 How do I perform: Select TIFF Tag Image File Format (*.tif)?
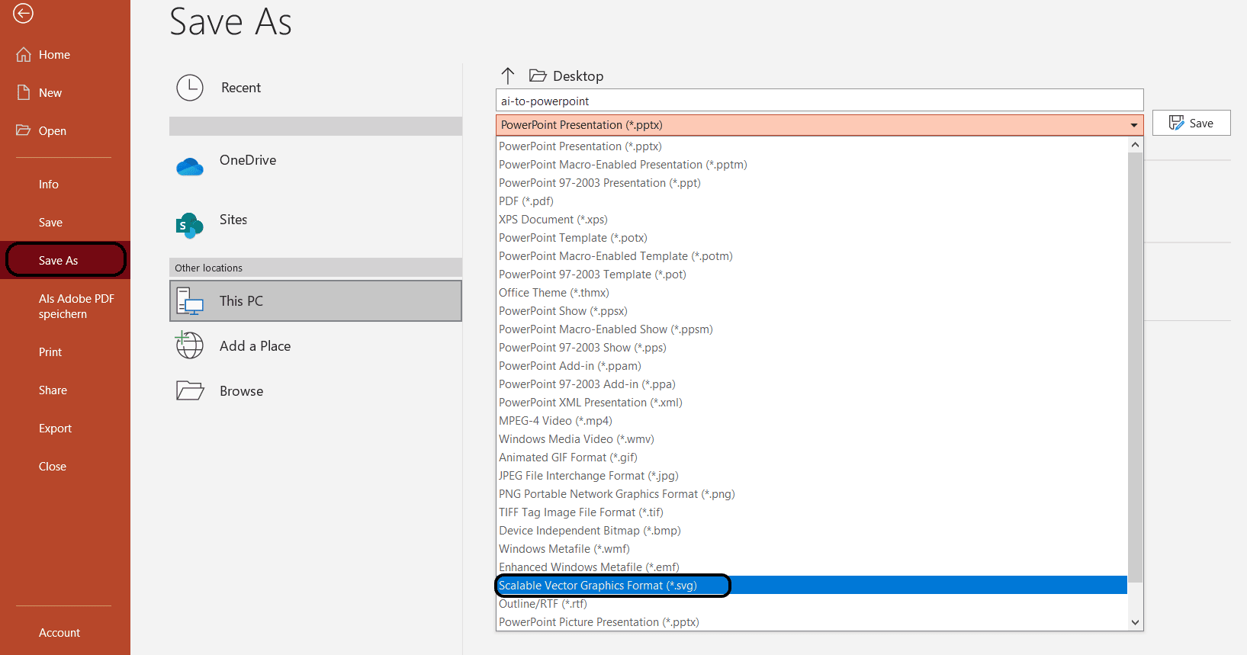(x=812, y=512)
